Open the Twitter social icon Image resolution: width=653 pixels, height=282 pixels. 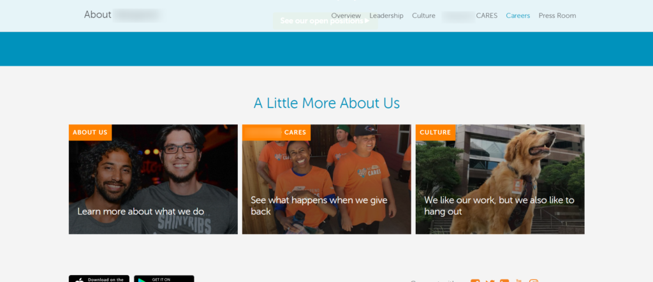pos(490,281)
